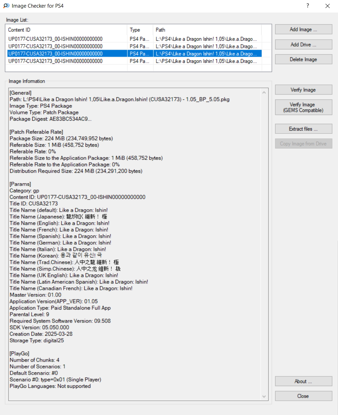Image resolution: width=338 pixels, height=415 pixels.
Task: Click the 'SDK Version: 05.050.000' line
Action: coord(39,328)
